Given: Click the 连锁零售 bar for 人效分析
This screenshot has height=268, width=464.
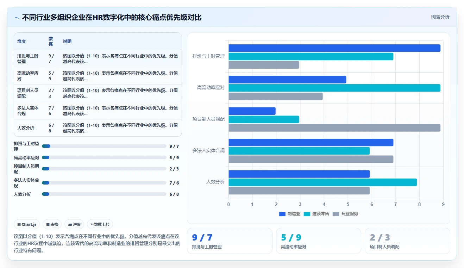Looking at the screenshot, I should tap(322, 182).
